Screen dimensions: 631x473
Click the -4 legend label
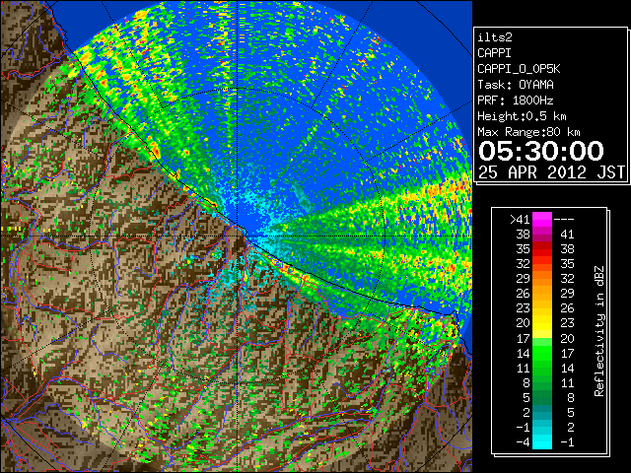point(523,442)
